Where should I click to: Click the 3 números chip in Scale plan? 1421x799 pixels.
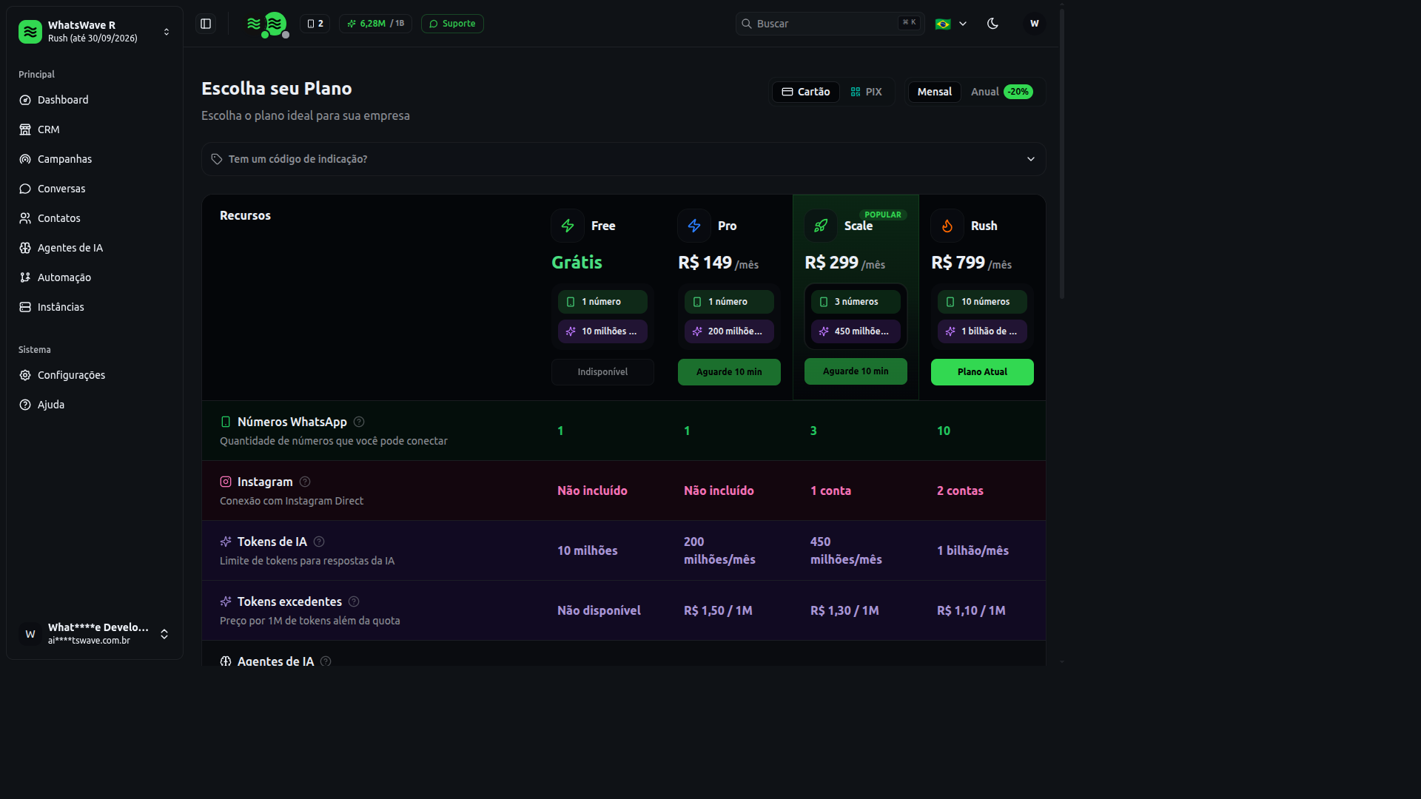856,302
